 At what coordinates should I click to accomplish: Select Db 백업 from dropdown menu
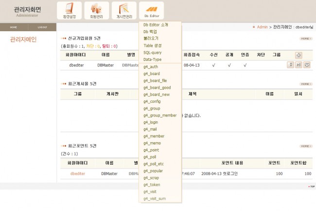point(150,31)
